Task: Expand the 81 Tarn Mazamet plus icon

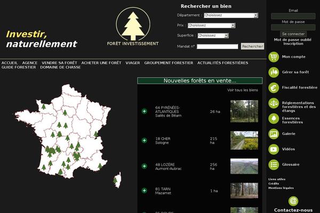Action: pyautogui.click(x=145, y=191)
